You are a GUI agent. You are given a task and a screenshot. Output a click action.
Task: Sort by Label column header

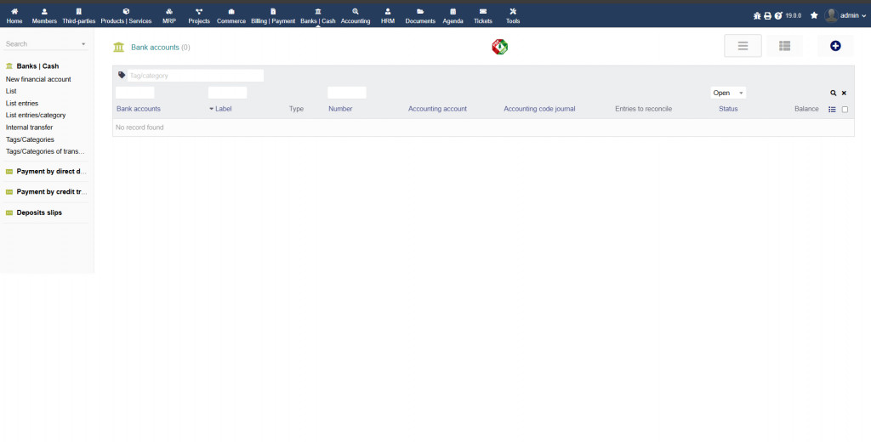point(224,109)
